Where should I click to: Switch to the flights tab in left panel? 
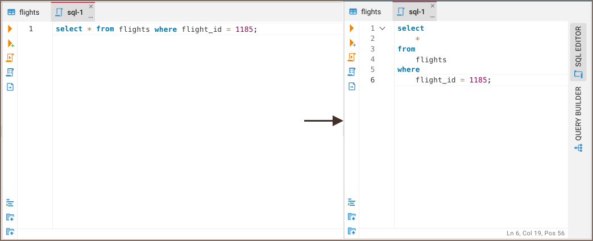click(24, 12)
